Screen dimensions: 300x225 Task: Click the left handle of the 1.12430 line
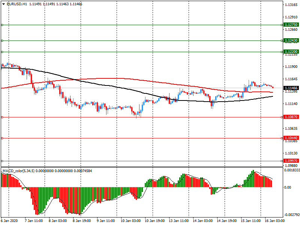point(2,40)
